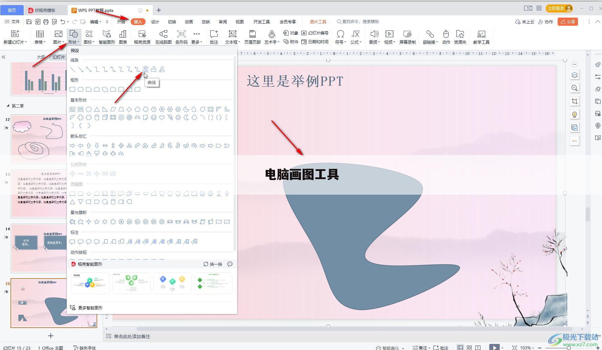The image size is (602, 350).
Task: Click the layers icon in right sidebar
Action: click(x=575, y=75)
